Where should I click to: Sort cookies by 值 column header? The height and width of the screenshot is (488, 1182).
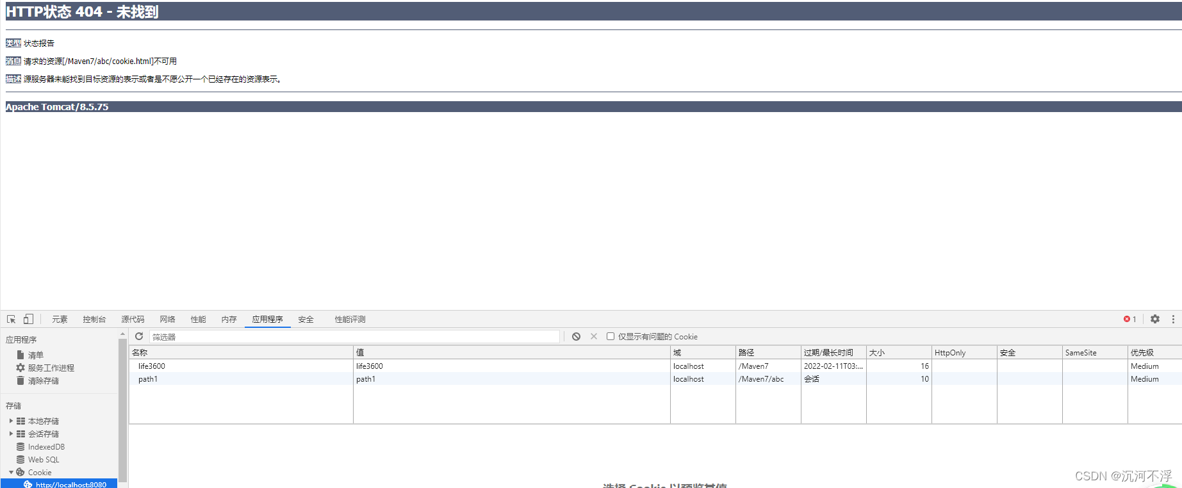pyautogui.click(x=512, y=352)
